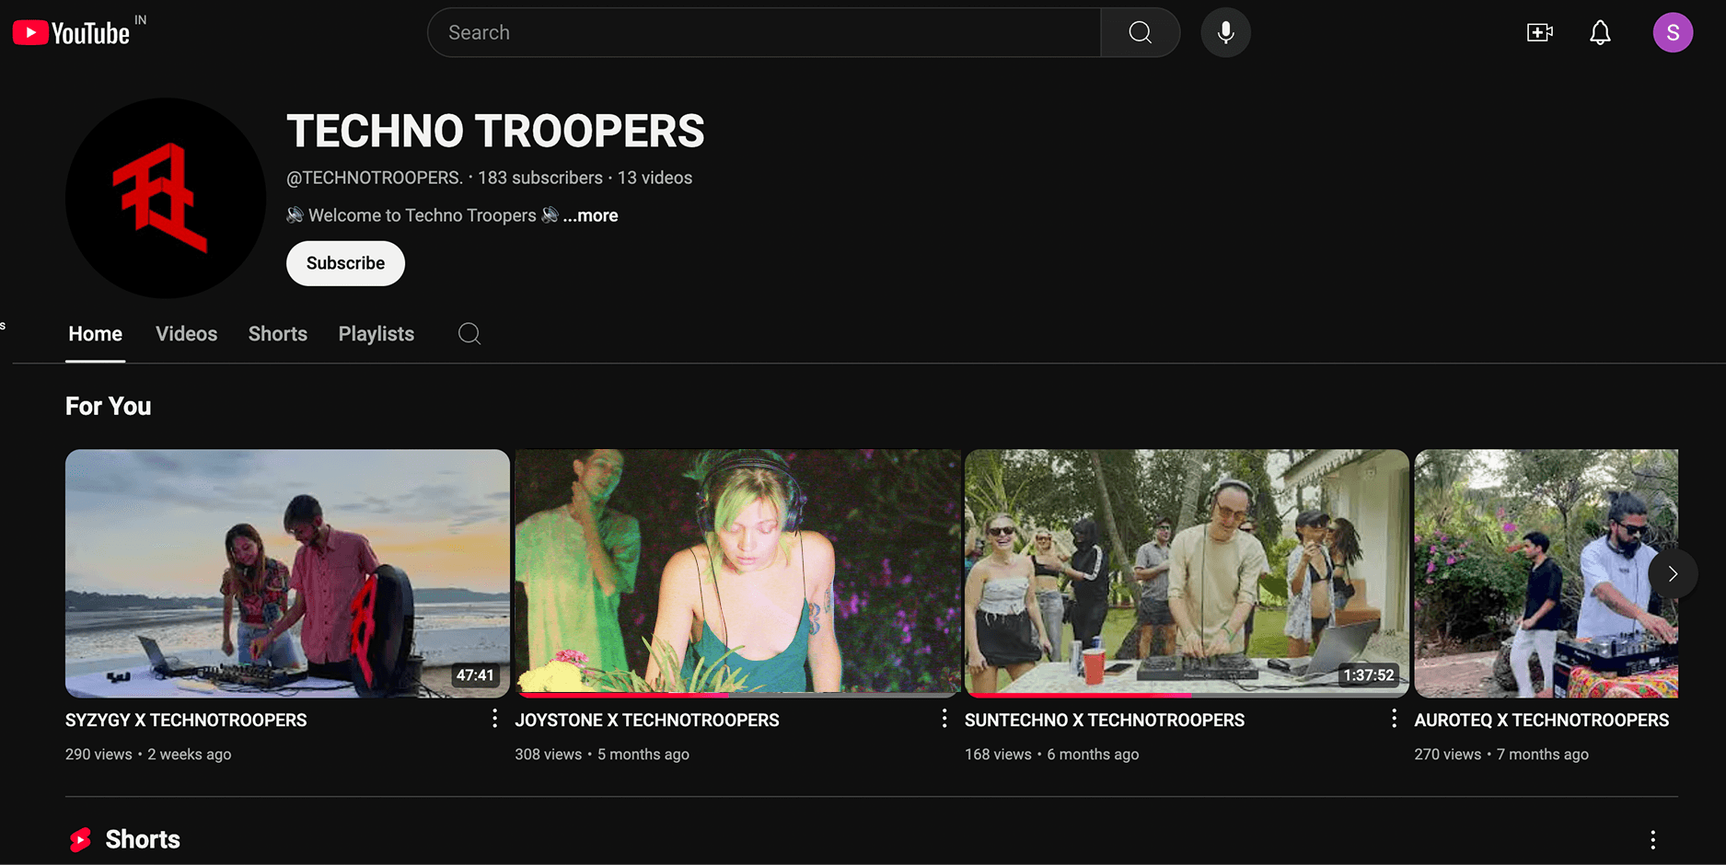
Task: Open the Shorts section options menu
Action: point(1652,839)
